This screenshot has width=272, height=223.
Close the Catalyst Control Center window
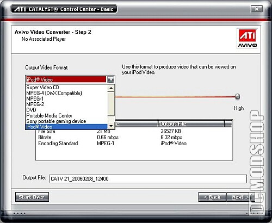pos(257,9)
